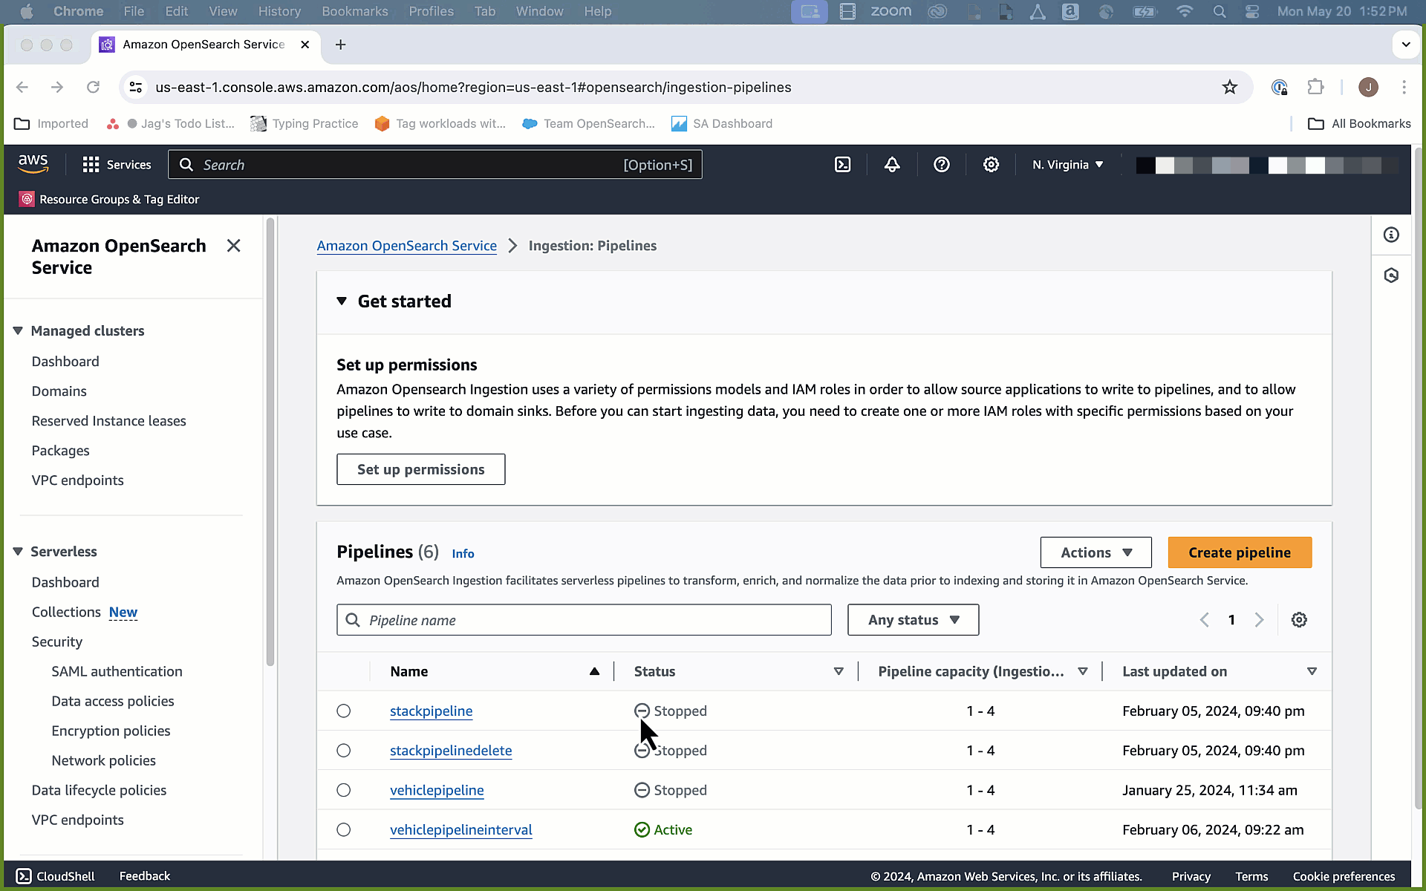The image size is (1426, 891).
Task: Open pipelines table preferences gear
Action: pyautogui.click(x=1298, y=620)
